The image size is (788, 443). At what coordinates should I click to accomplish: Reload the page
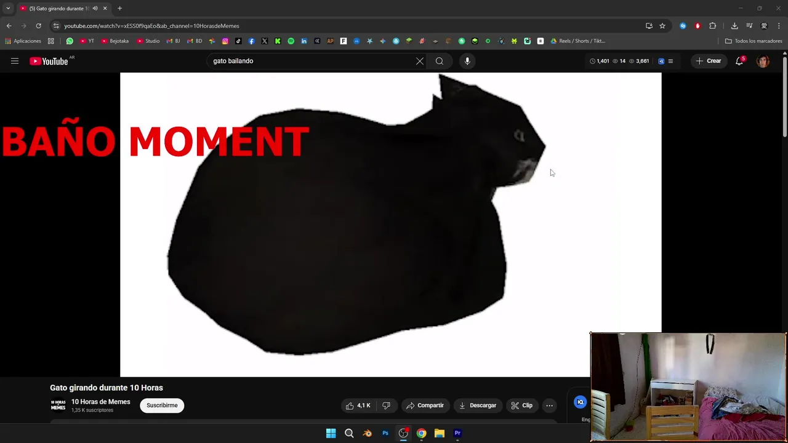(x=38, y=26)
